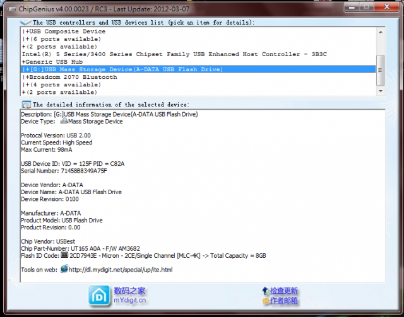Click the Device Vendor: A-DATA line
Viewport: 404px width, 317px height.
click(x=52, y=185)
